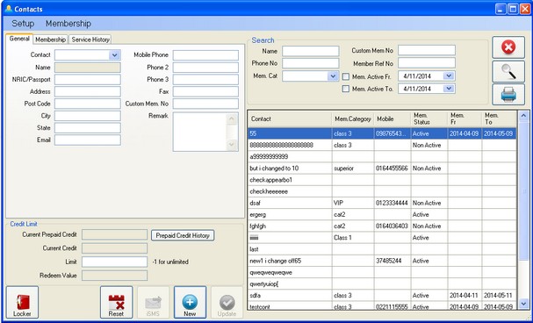
Task: Tick the Mem. Active To. checkbox
Action: (346, 89)
